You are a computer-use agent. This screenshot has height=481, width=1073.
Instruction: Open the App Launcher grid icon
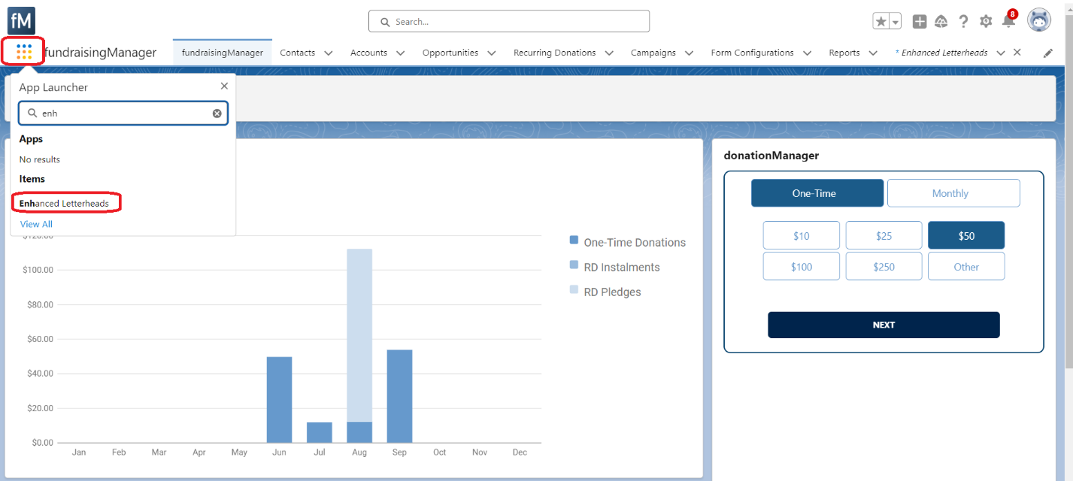23,52
